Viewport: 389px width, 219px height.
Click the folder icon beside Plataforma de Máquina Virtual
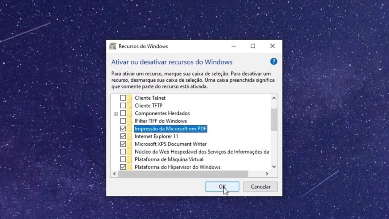coord(129,159)
